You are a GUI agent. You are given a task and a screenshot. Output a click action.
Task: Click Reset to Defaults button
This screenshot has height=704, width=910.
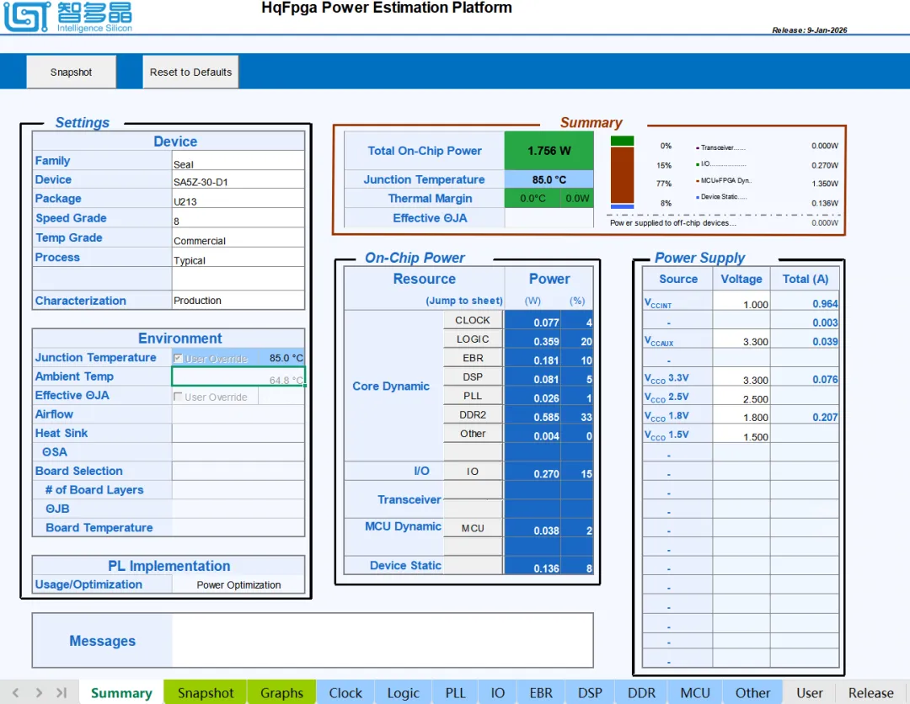(x=190, y=72)
